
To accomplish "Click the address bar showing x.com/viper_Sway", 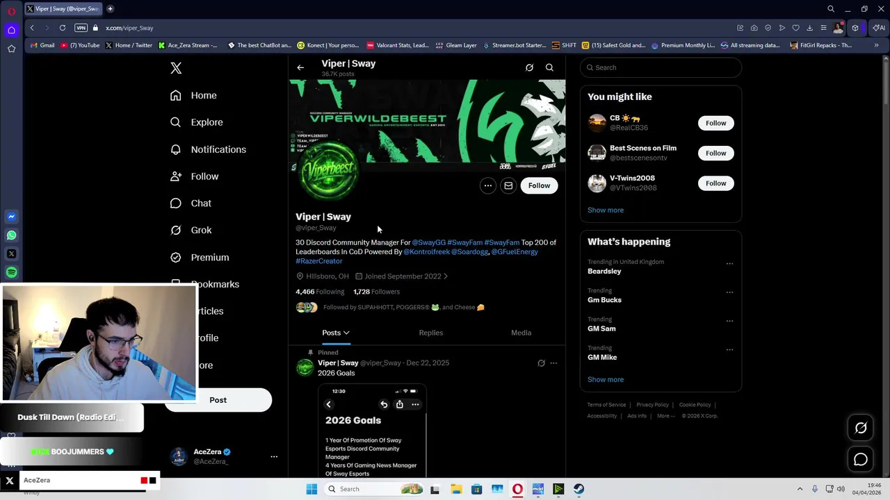I will [129, 28].
